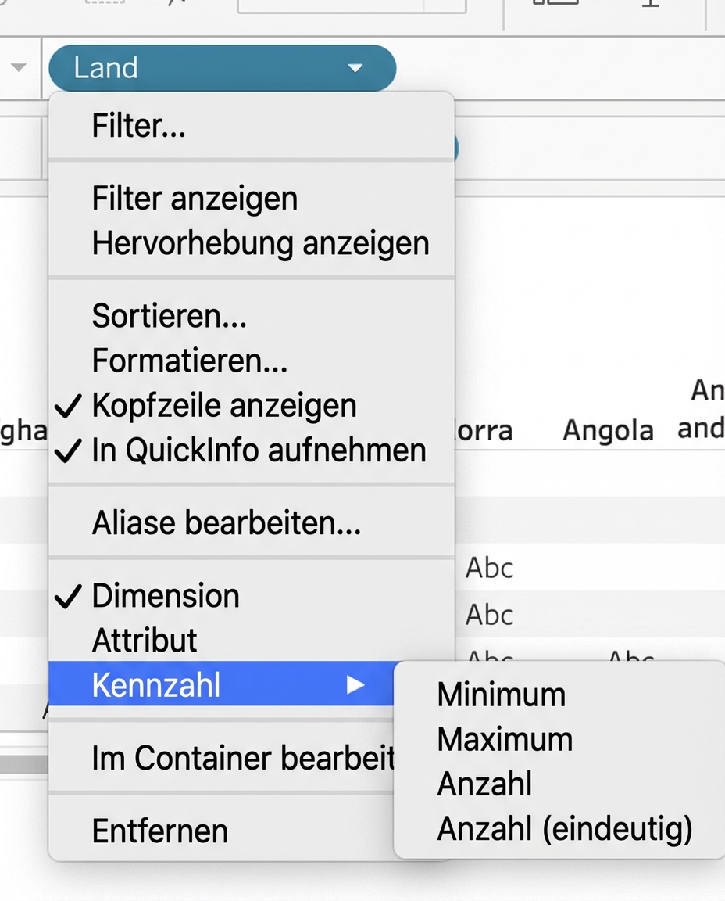Screen dimensions: 725x901
Task: Expand the "Kennzahl" submenu
Action: [x=155, y=684]
